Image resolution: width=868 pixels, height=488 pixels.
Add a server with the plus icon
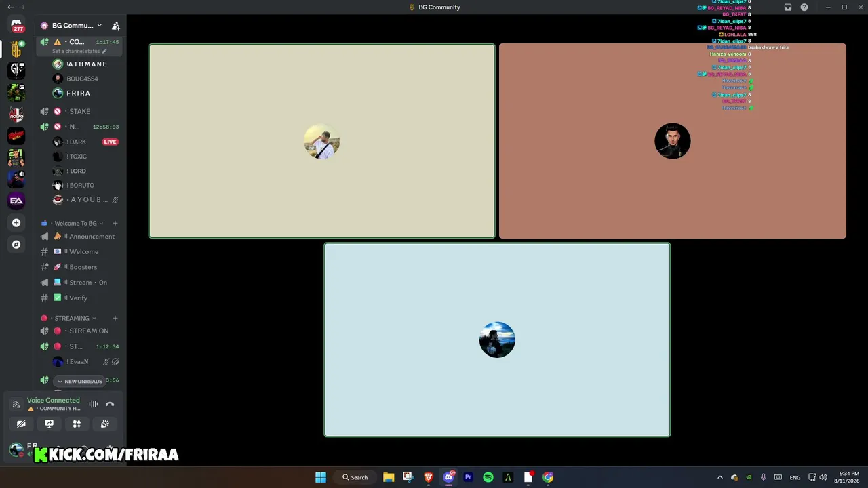16,222
